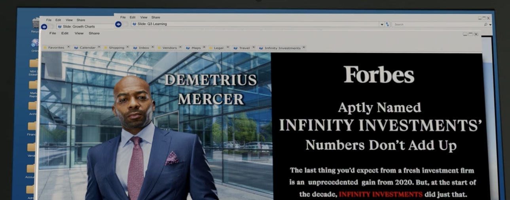Image resolution: width=510 pixels, height=200 pixels.
Task: Click the Slide: Growth Charts address bar
Action: click(x=85, y=27)
